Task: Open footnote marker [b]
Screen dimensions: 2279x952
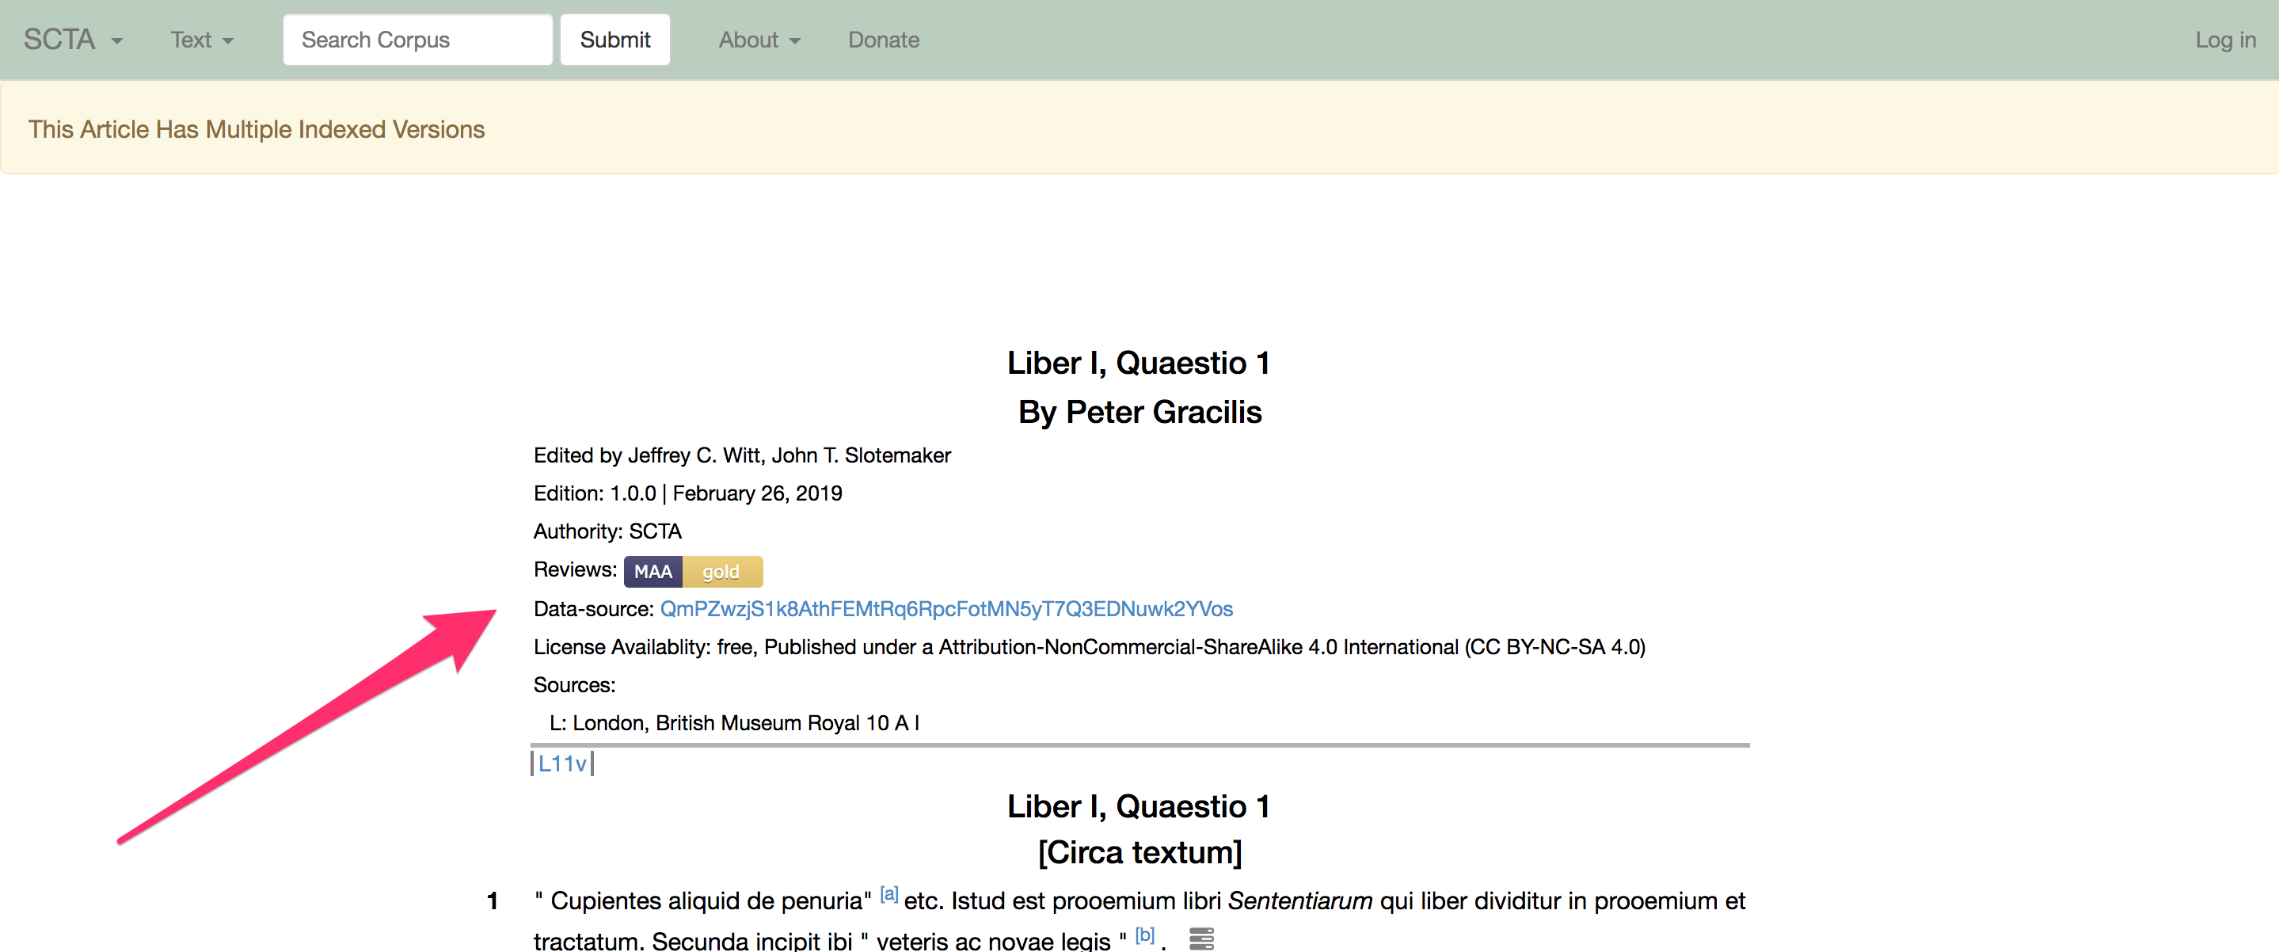Action: pyautogui.click(x=1144, y=935)
